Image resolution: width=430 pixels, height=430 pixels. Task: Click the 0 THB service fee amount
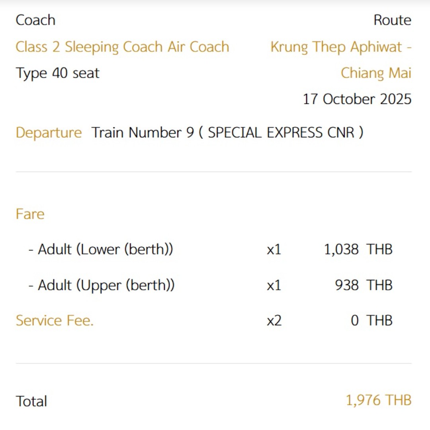[371, 321]
